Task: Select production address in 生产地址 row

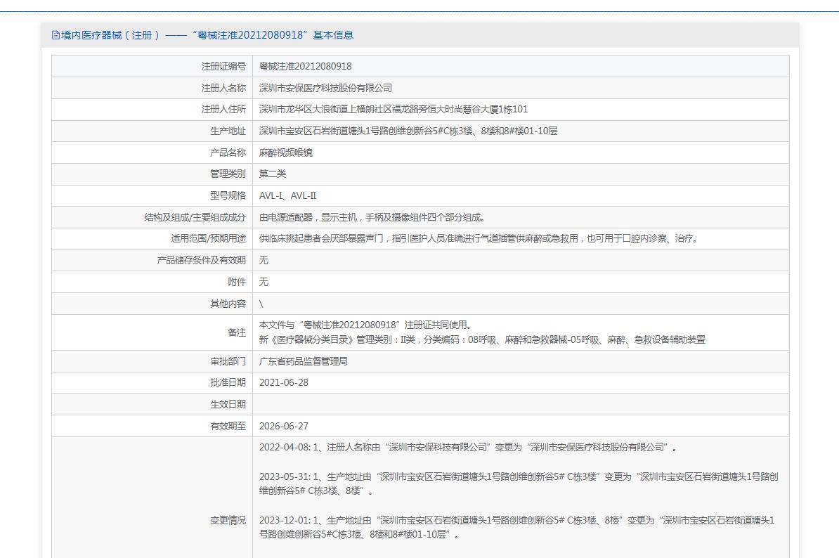Action: 408,131
